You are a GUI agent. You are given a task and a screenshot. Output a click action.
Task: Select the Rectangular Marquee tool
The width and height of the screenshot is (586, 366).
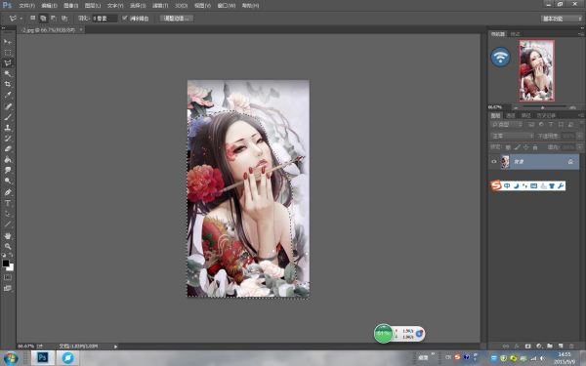pos(8,53)
